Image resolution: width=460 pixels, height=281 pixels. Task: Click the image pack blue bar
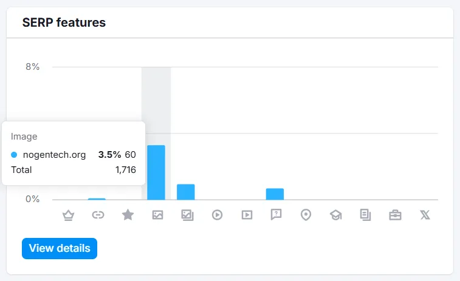click(x=186, y=192)
